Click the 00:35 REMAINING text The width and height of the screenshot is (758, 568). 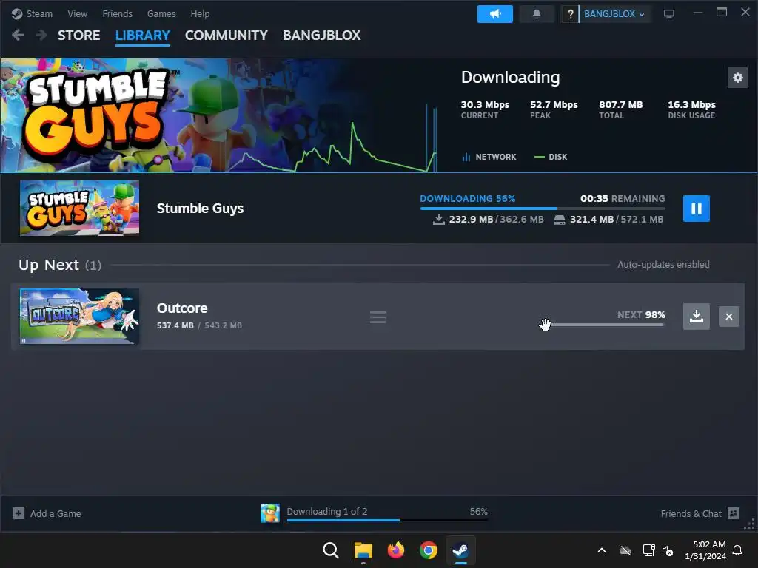623,198
